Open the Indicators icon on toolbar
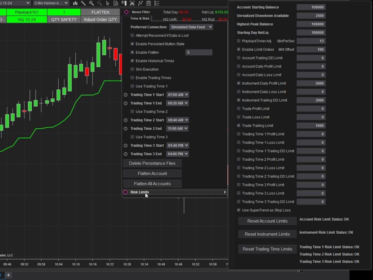The image size is (373, 280). (132, 3)
